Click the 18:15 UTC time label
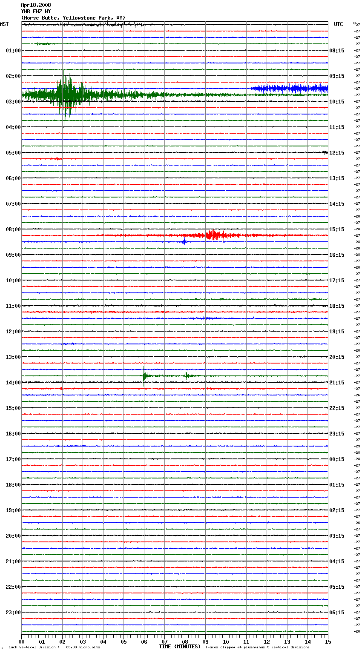Viewport: 362px width, 653px height. (337, 306)
